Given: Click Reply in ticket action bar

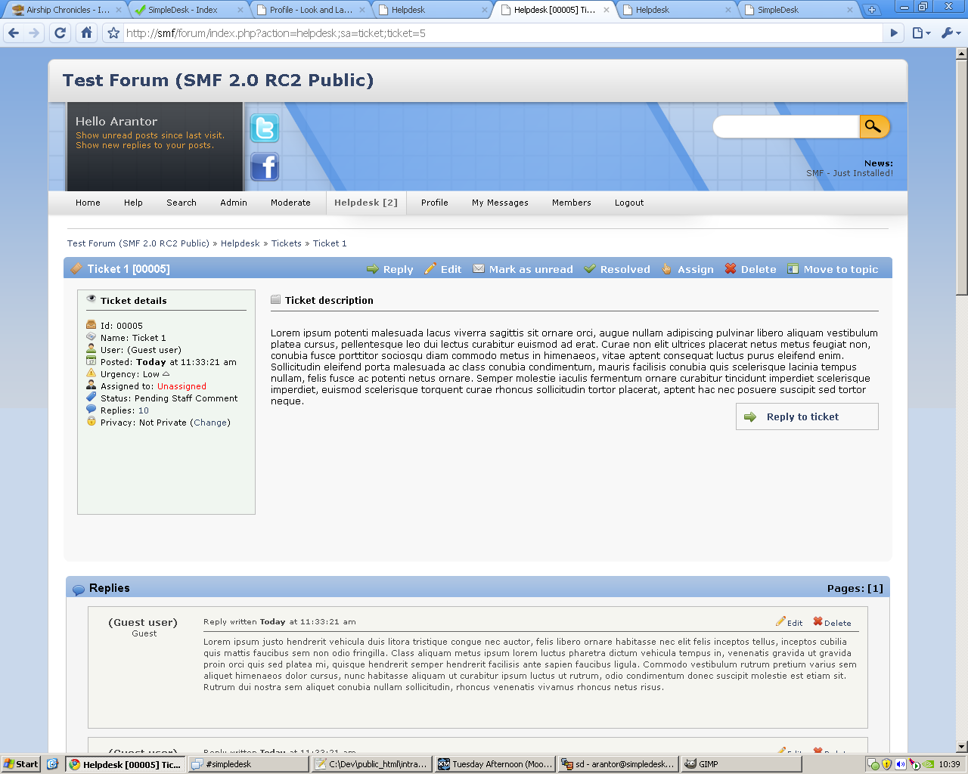Looking at the screenshot, I should click(390, 269).
